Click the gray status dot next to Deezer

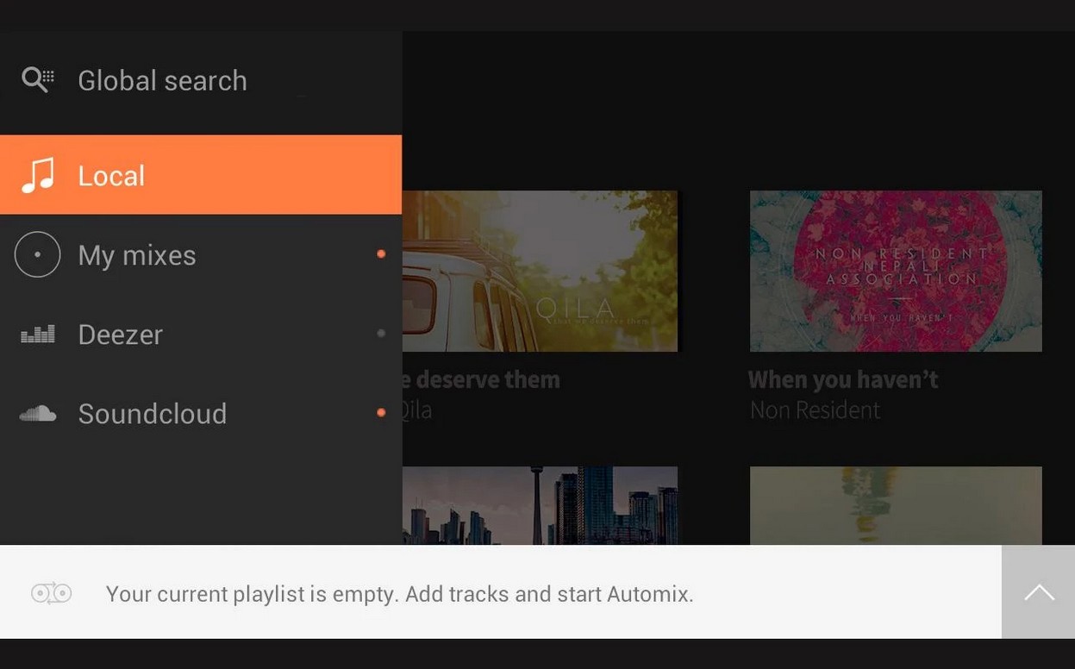pos(381,334)
